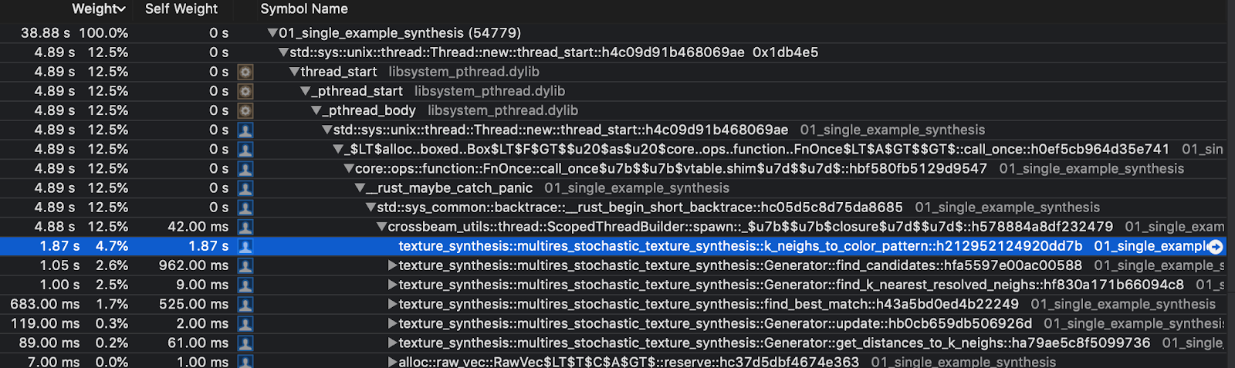Click the Symbol Name column header
The image size is (1235, 368).
[304, 9]
